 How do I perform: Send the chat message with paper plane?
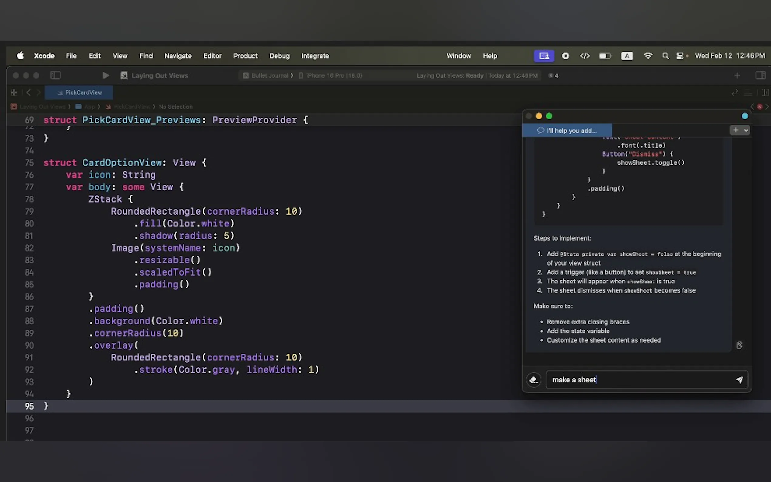coord(739,380)
